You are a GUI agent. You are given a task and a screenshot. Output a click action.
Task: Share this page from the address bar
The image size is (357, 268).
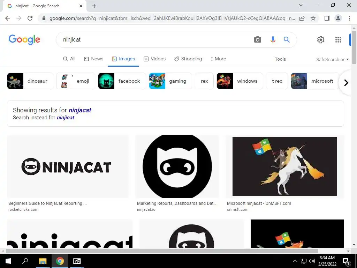pos(302,18)
